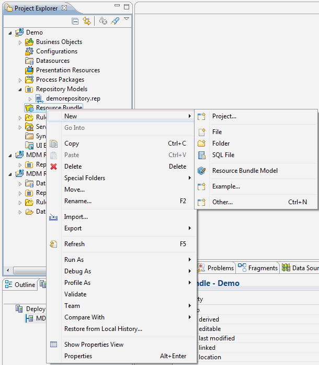
Task: Choose Move... from context menu
Action: click(x=121, y=190)
